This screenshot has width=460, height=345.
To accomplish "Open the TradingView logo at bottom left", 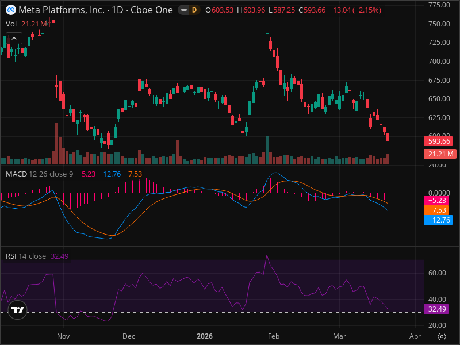I will [18, 310].
